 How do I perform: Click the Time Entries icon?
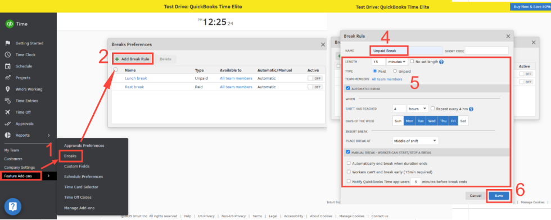pyautogui.click(x=8, y=101)
